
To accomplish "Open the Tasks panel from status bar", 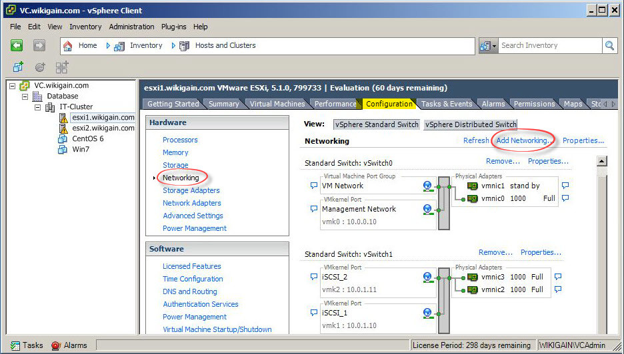I will (x=27, y=345).
